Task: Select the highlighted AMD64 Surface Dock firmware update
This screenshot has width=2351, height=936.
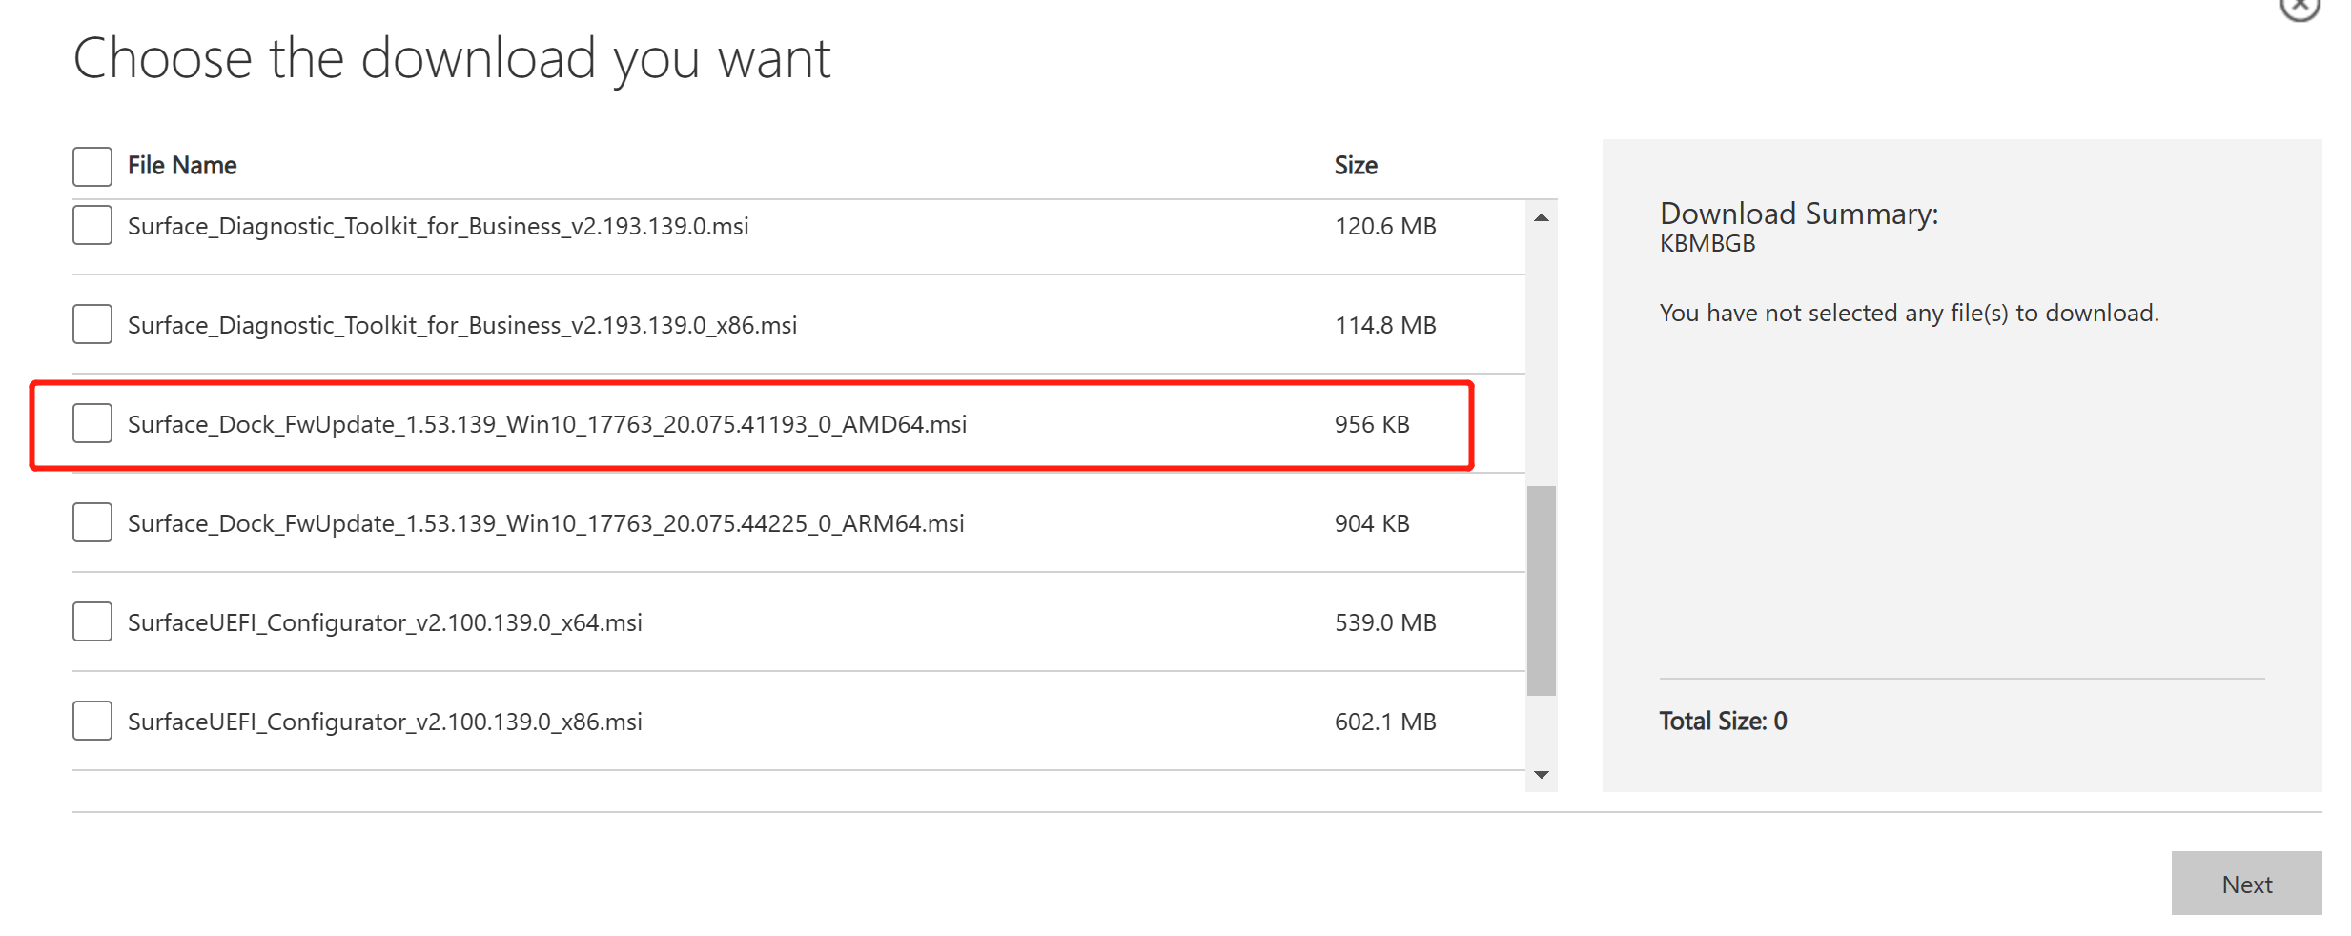Action: pos(92,424)
